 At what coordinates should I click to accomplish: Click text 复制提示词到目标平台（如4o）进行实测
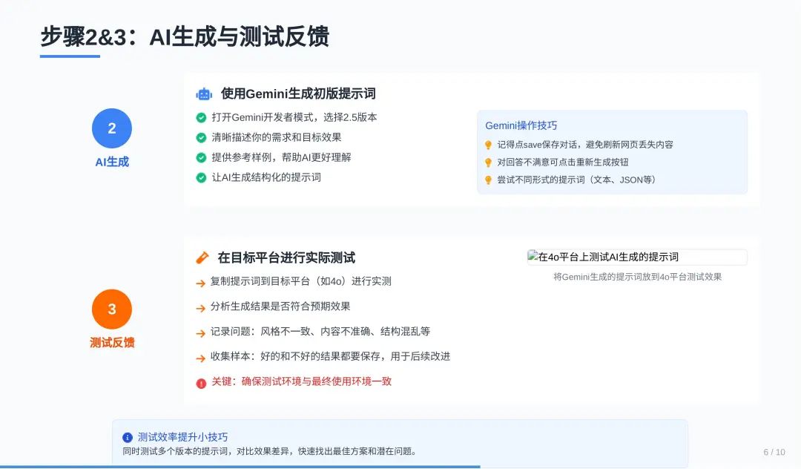[301, 281]
